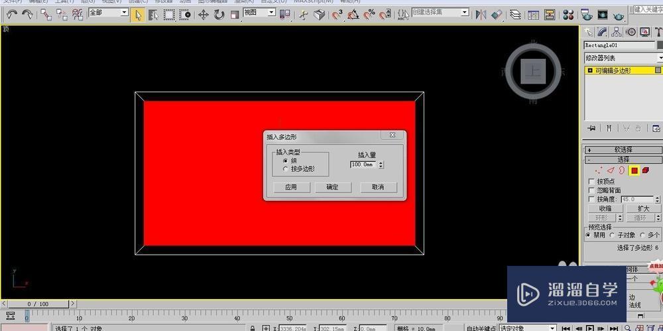The image size is (663, 331).
Task: Activate the Select Object arrow tool
Action: pos(138,15)
